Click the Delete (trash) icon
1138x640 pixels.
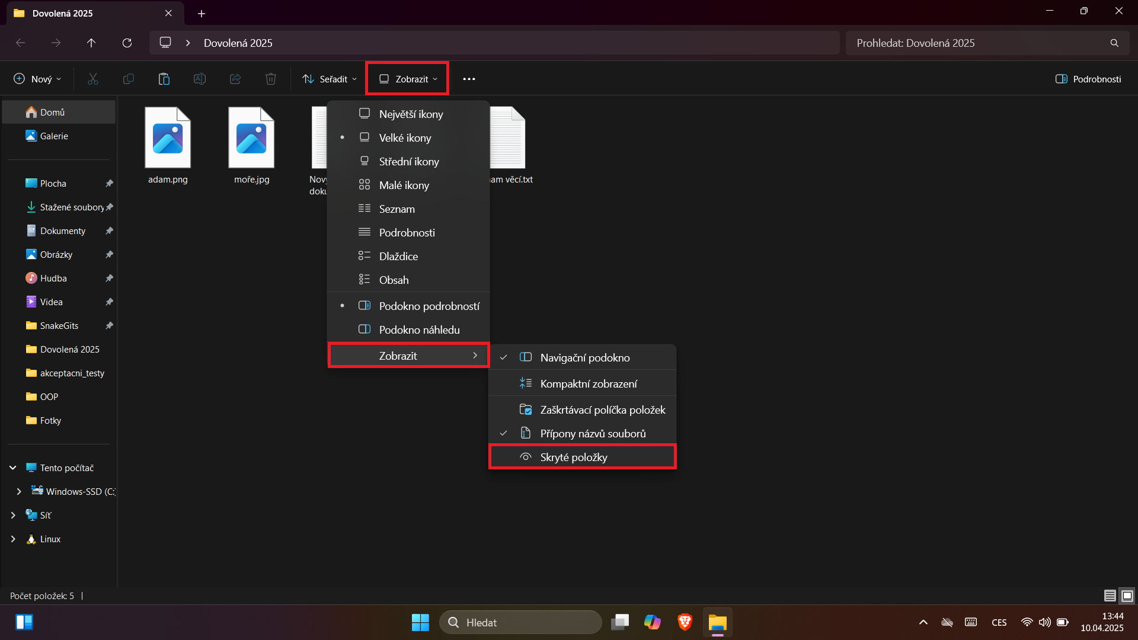coord(270,78)
